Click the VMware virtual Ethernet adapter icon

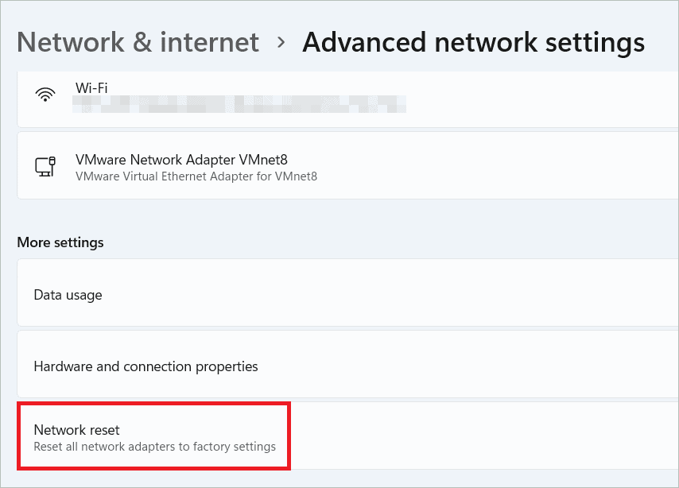(x=45, y=165)
